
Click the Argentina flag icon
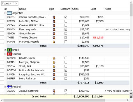pyautogui.click(x=9, y=13)
